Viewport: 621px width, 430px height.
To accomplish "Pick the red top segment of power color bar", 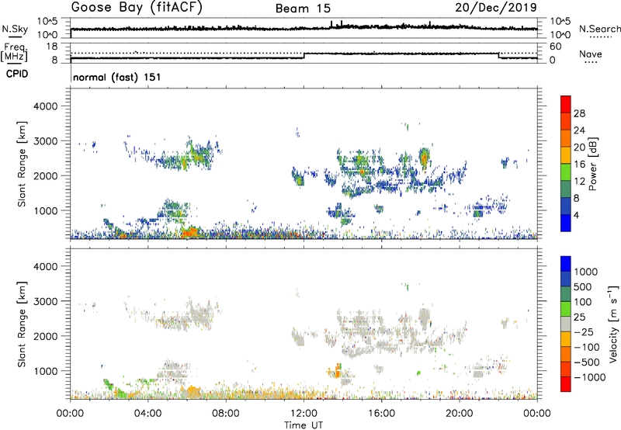I will (x=566, y=104).
